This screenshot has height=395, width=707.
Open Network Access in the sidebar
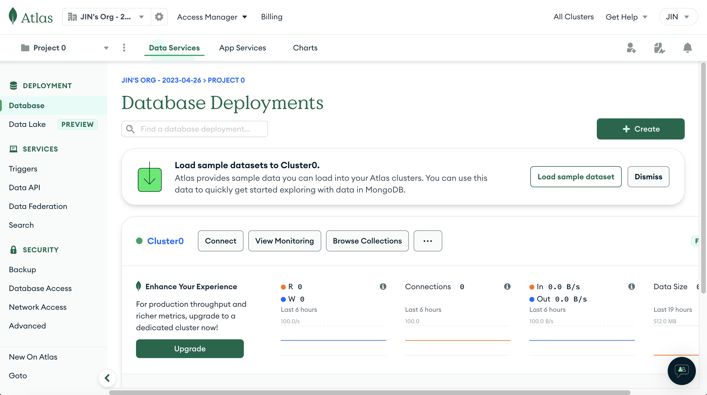pos(38,307)
